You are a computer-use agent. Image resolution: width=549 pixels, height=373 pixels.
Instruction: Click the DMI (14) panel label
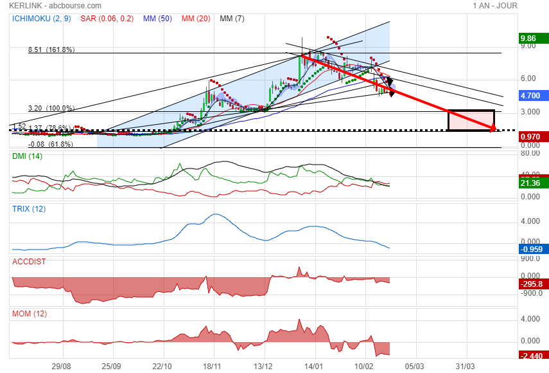[x=28, y=156]
